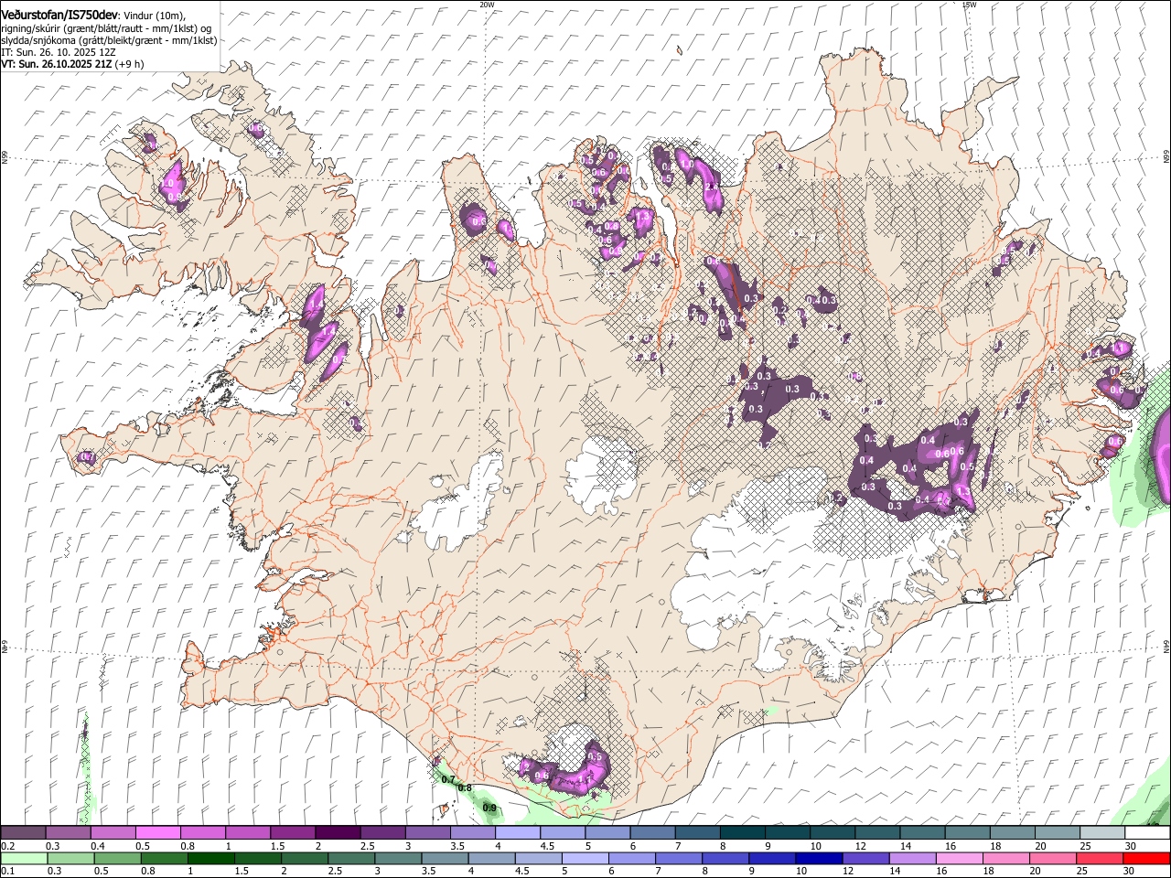Select upper scale swatch between 0.4 and 0.5
This screenshot has width=1171, height=878.
[113, 833]
